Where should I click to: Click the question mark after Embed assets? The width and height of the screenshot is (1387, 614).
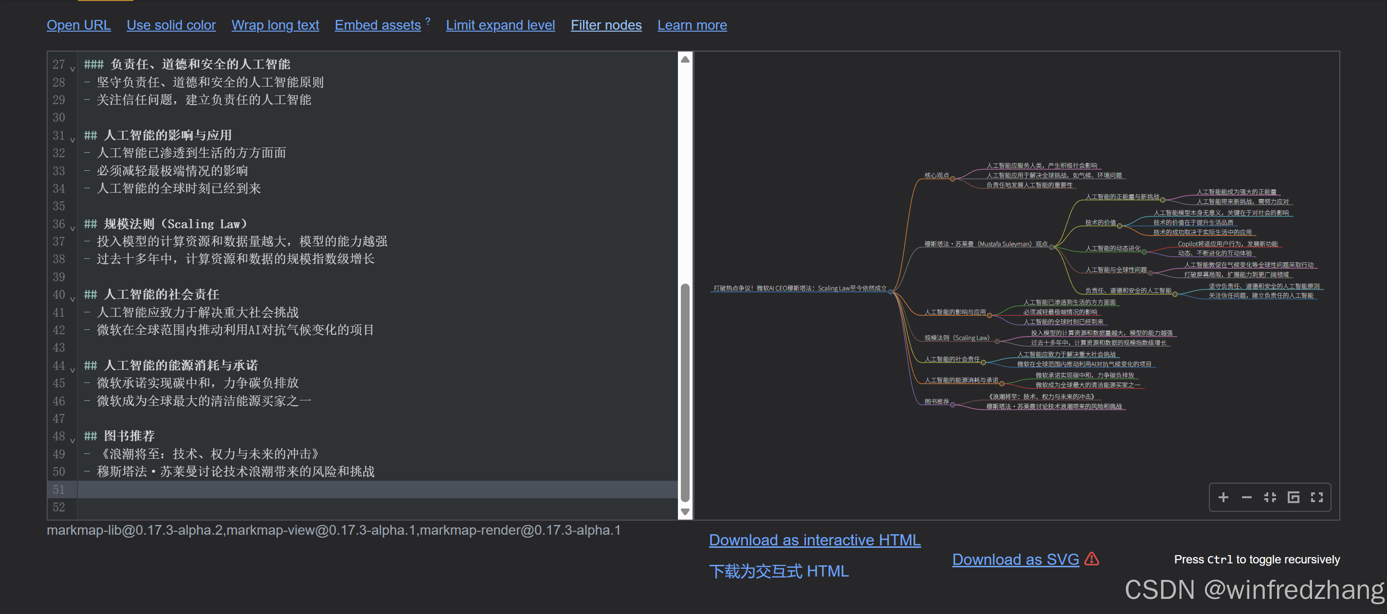[427, 21]
